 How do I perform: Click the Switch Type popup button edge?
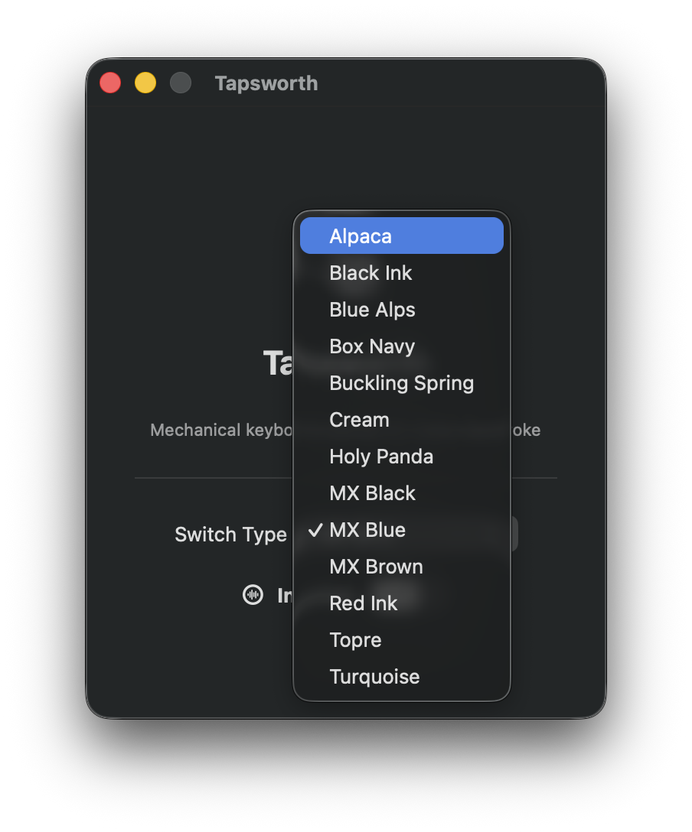514,534
